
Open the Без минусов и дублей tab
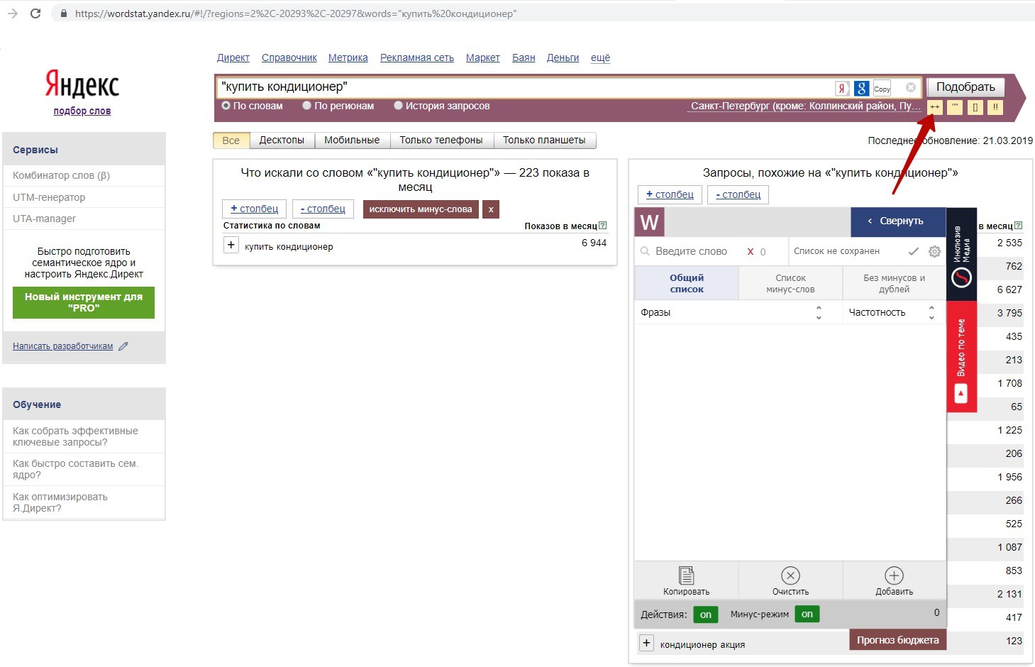[894, 283]
